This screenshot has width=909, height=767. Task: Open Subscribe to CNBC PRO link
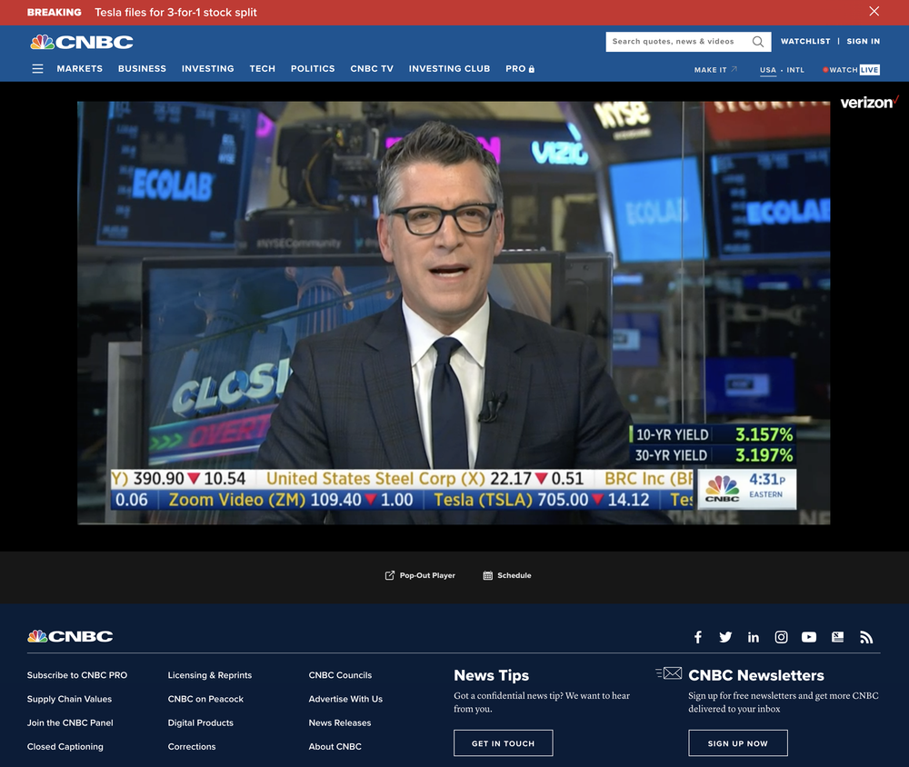[77, 675]
